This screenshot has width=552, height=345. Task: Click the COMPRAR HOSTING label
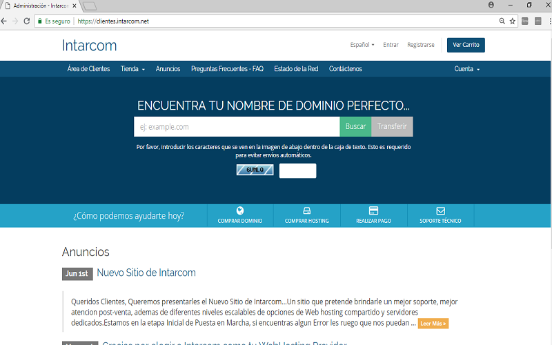[306, 221]
